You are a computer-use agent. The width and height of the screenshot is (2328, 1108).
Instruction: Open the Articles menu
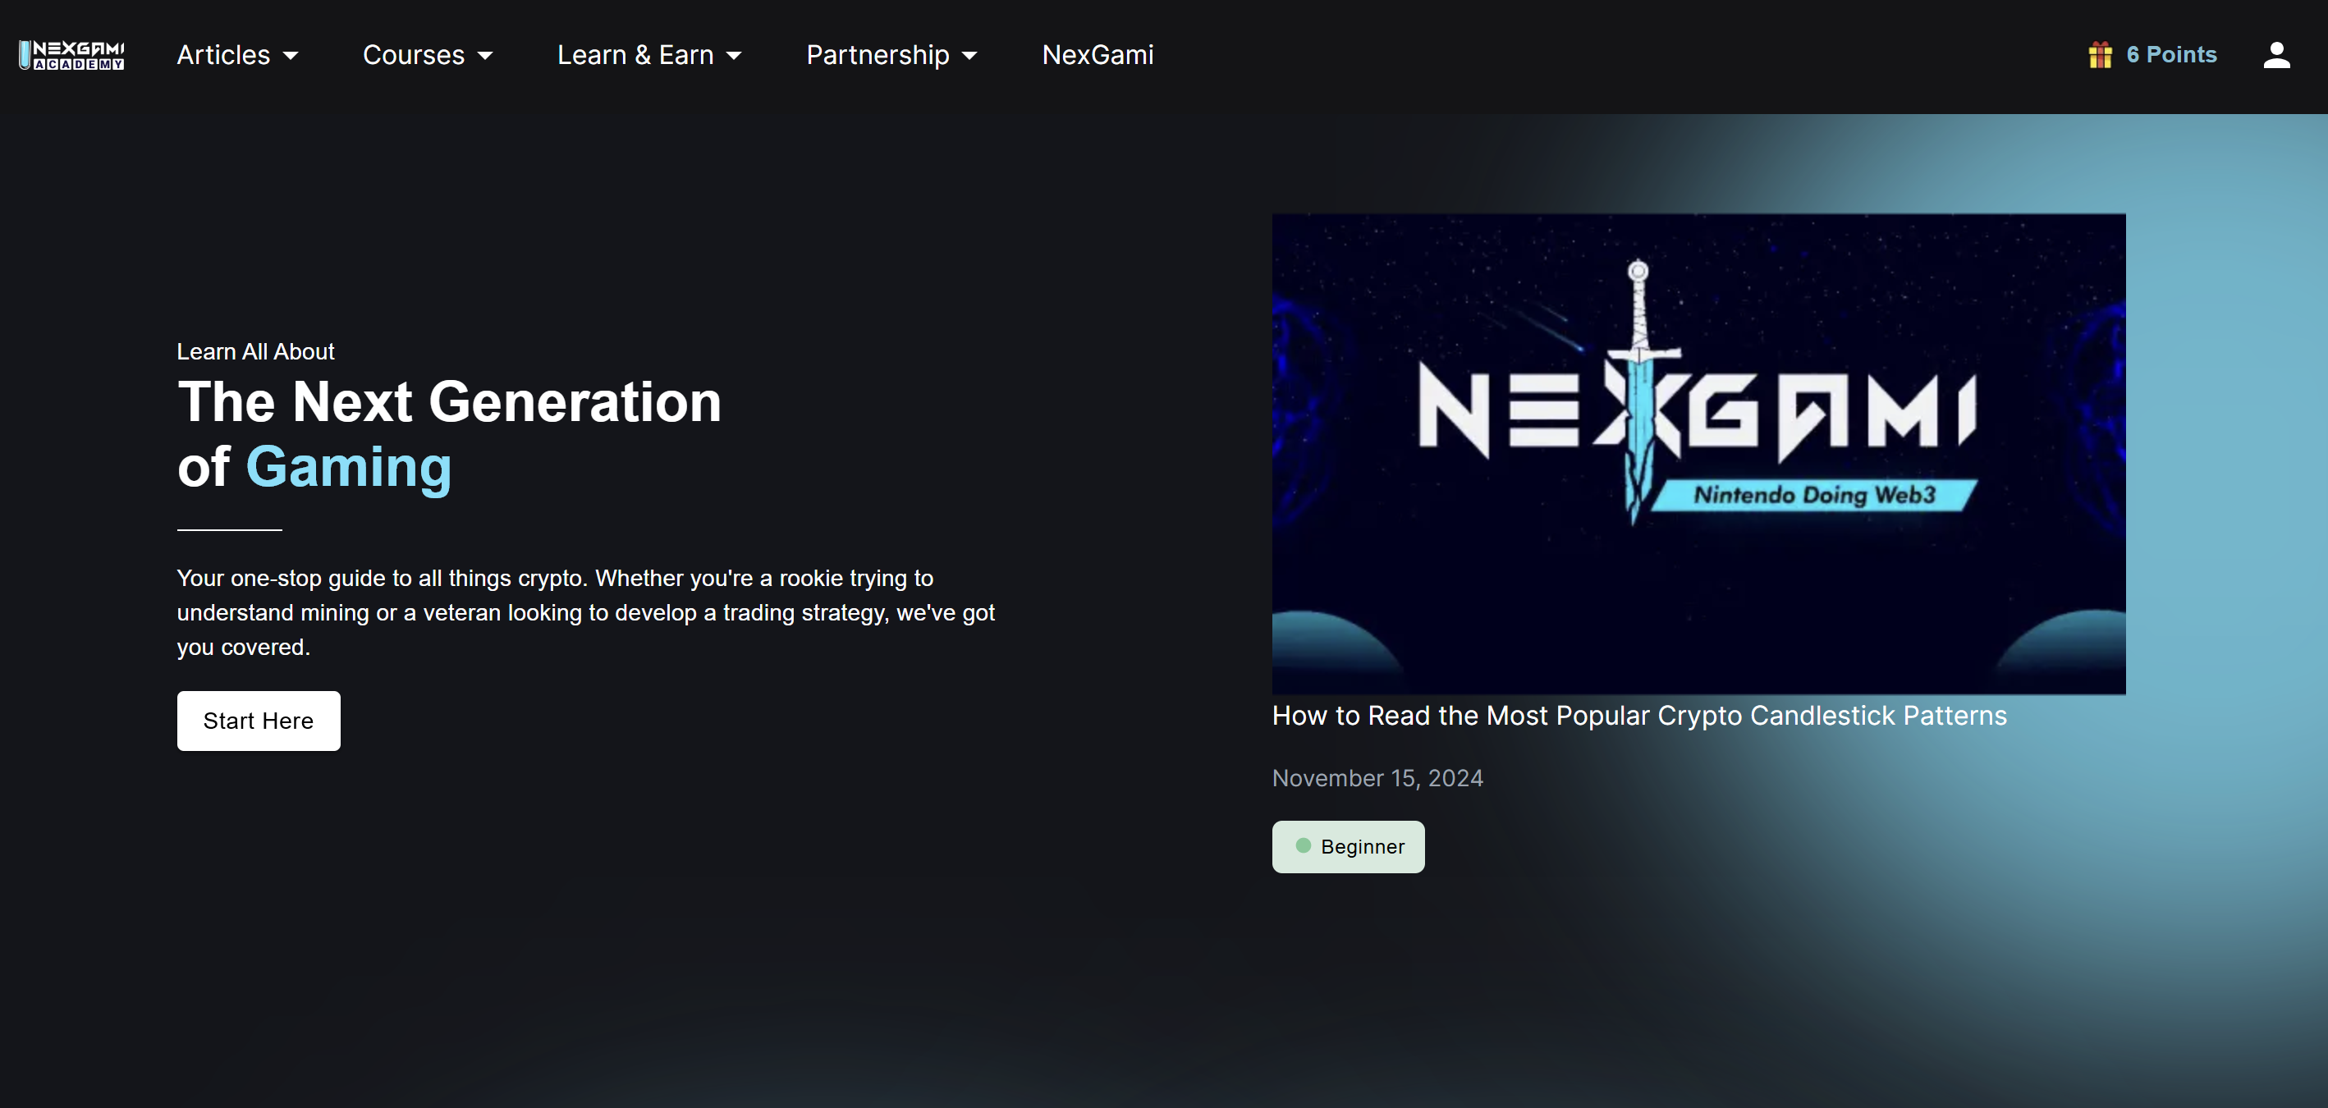tap(223, 55)
